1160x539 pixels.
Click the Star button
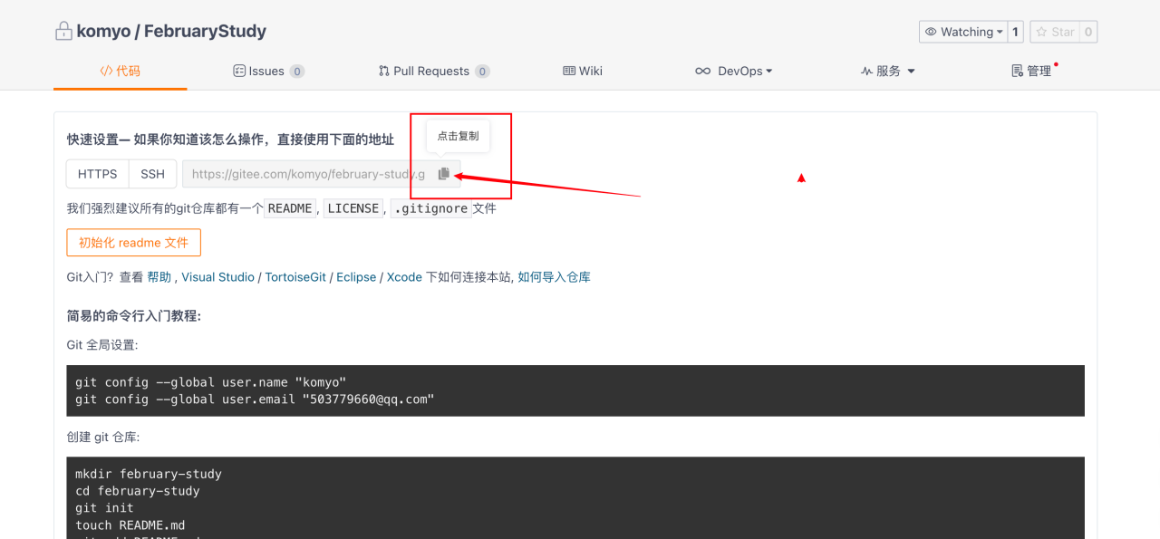click(x=1054, y=32)
